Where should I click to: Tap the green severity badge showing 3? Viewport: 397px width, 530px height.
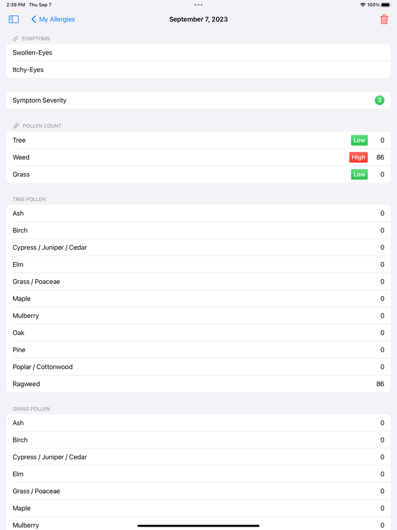(379, 100)
